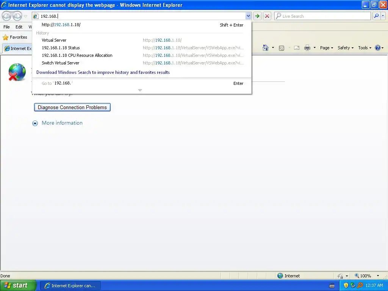Click the Windows Search magnifier tray icon
Image resolution: width=388 pixels, height=291 pixels.
(x=360, y=286)
